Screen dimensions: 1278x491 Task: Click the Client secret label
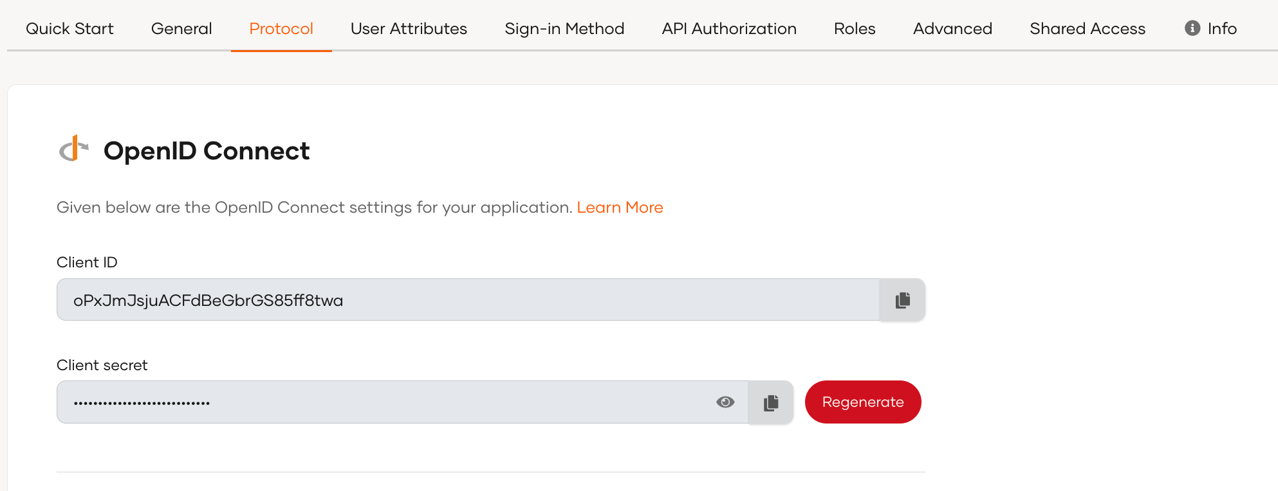pyautogui.click(x=102, y=365)
